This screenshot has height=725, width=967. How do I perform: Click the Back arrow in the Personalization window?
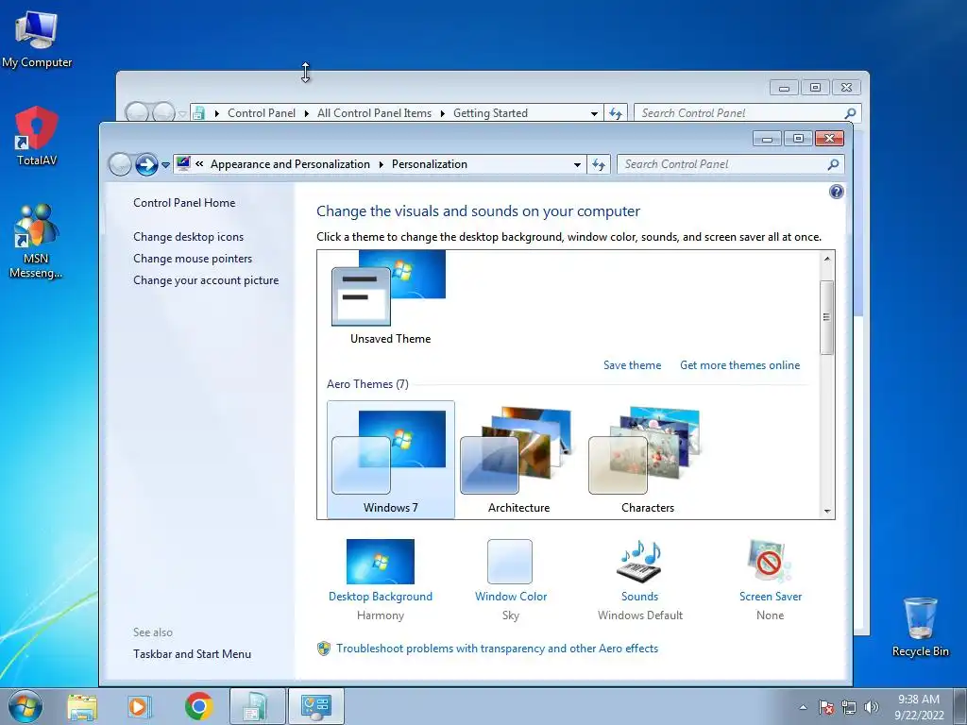click(x=120, y=164)
